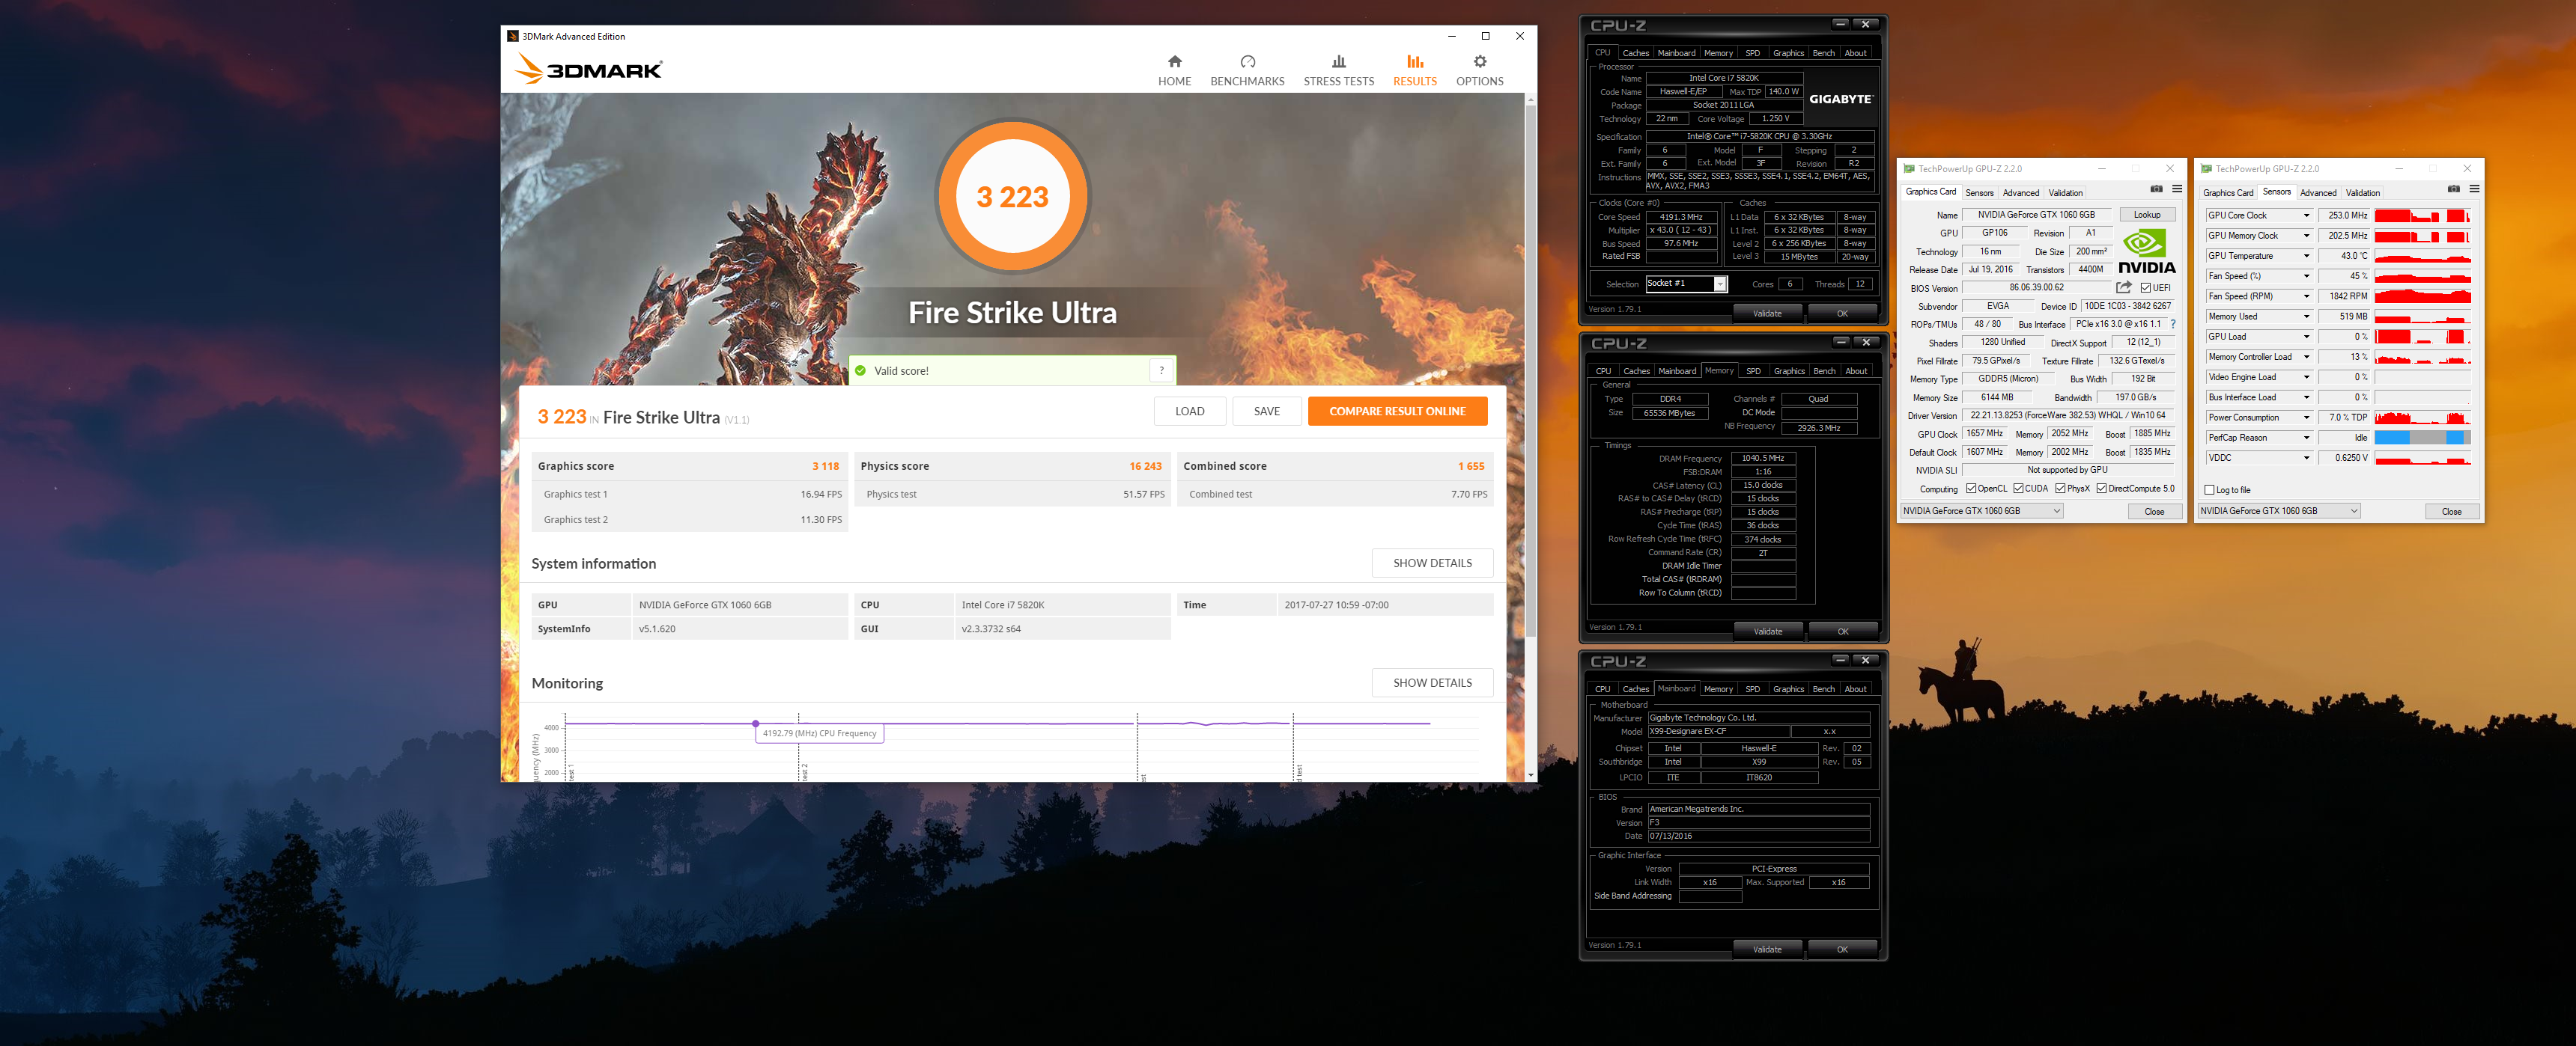Click the Lookup button in GPU-Z

(x=2146, y=215)
